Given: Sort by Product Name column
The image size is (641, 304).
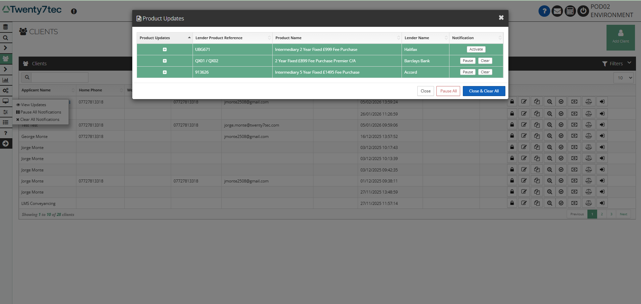Looking at the screenshot, I should tap(337, 38).
